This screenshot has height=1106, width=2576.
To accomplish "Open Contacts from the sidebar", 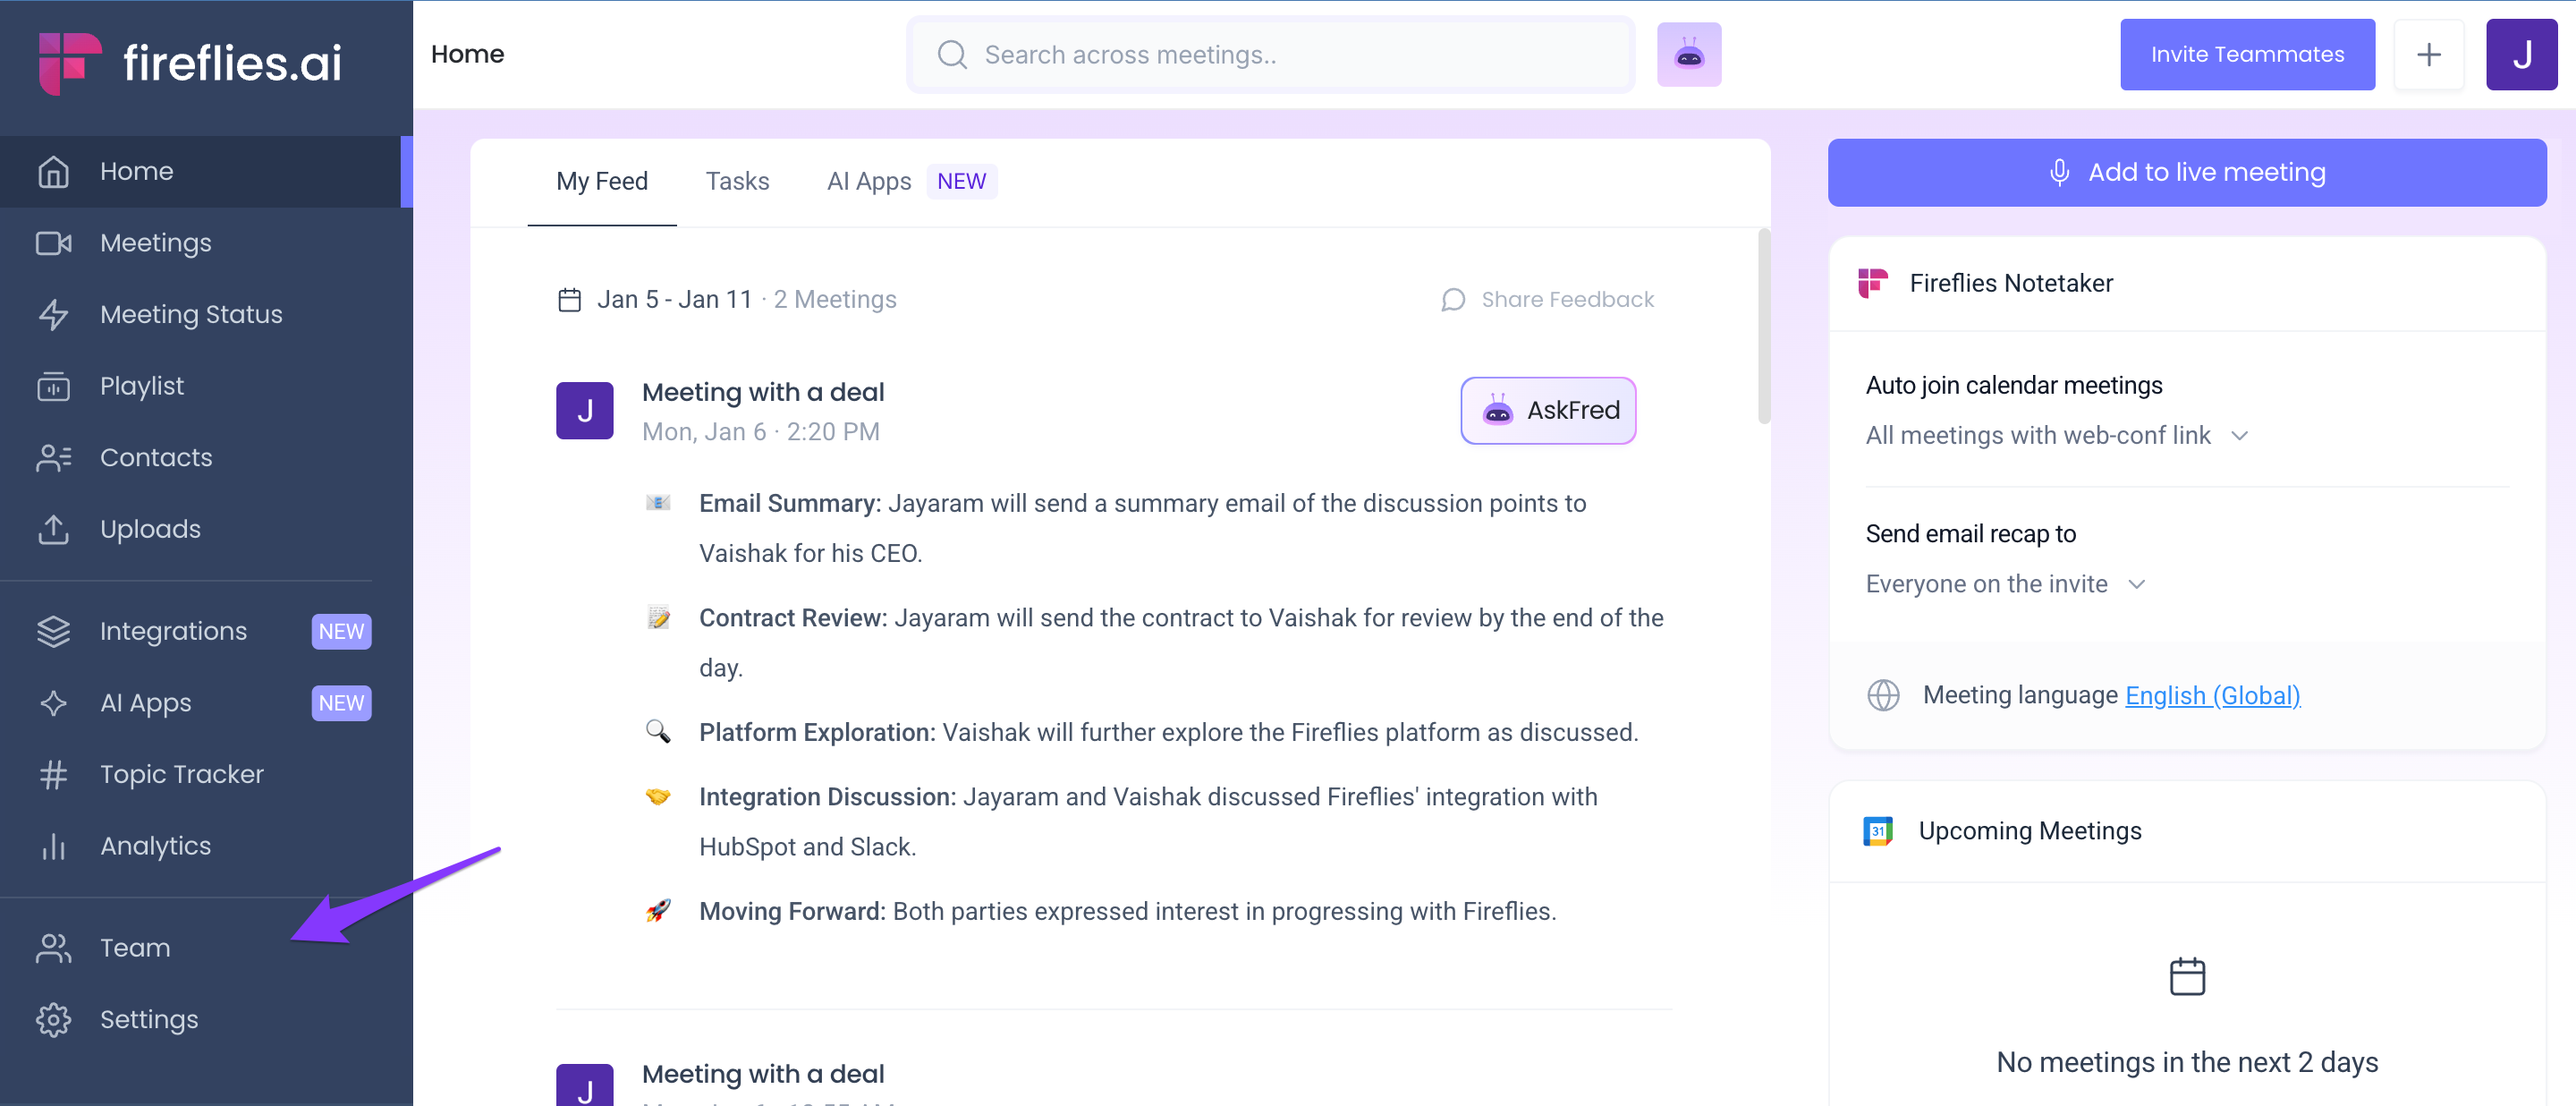I will tap(205, 457).
